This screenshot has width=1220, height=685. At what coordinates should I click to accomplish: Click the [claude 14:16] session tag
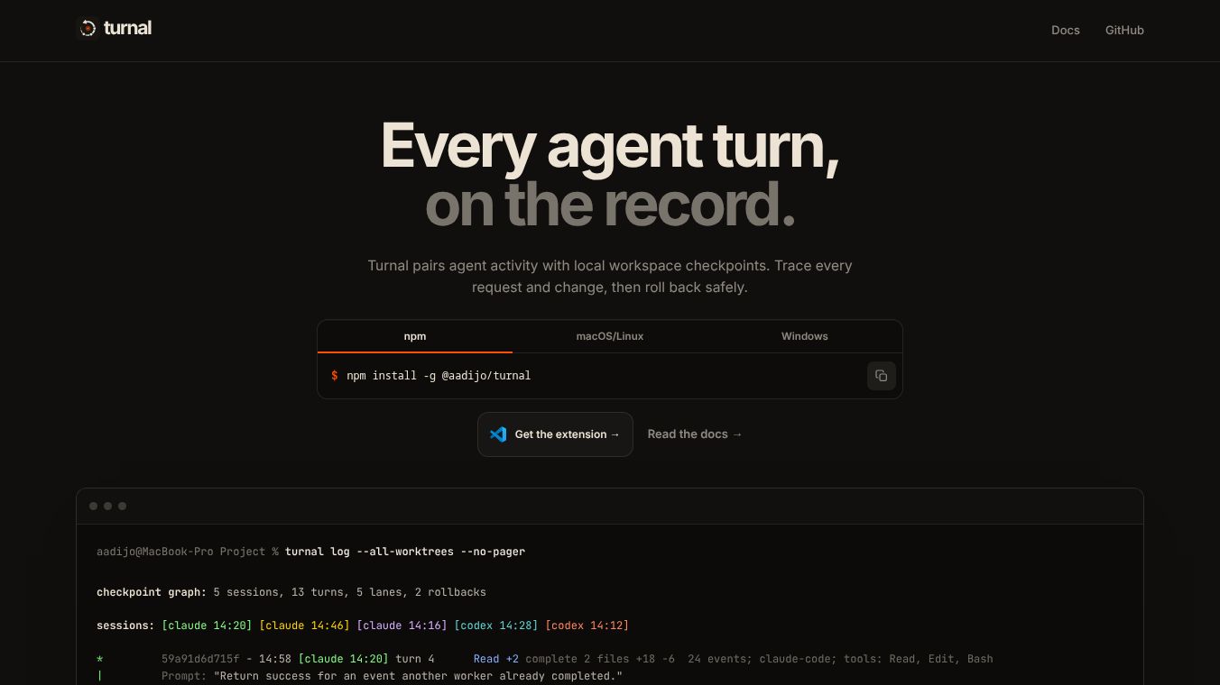tap(402, 626)
